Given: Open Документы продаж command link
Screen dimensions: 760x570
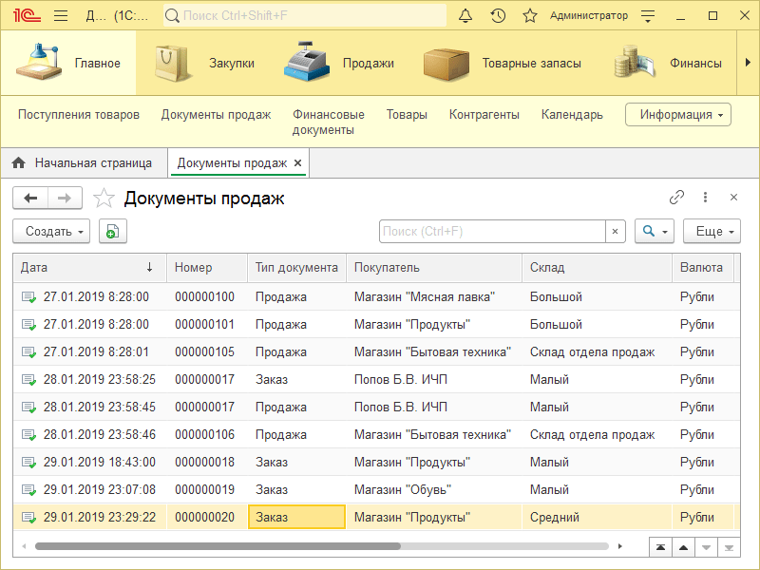Looking at the screenshot, I should tap(217, 115).
